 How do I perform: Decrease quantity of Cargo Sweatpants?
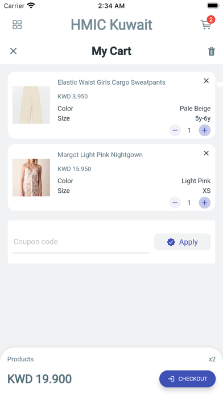pos(175,130)
